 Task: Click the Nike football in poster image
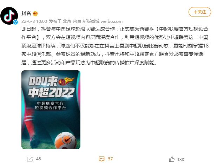pyautogui.click(x=66, y=140)
